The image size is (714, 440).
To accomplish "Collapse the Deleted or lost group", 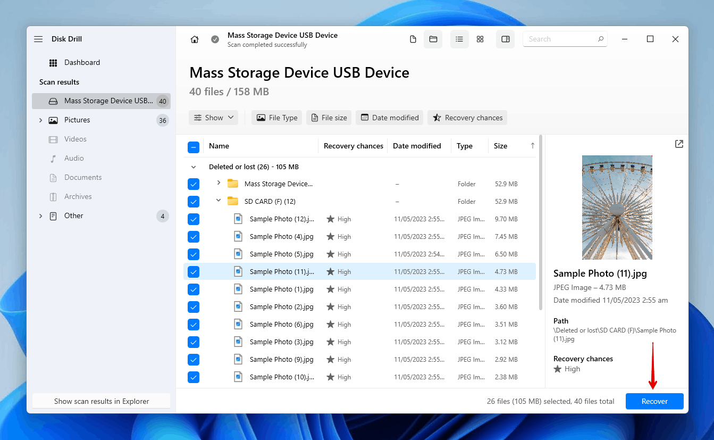I will 194,167.
